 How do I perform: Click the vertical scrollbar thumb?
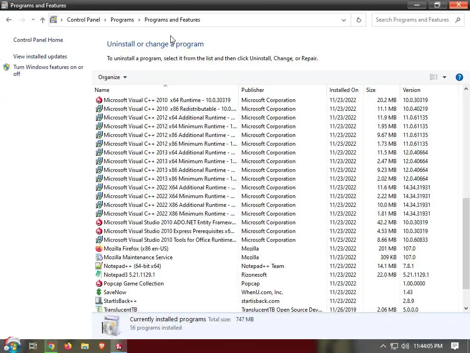click(x=466, y=244)
